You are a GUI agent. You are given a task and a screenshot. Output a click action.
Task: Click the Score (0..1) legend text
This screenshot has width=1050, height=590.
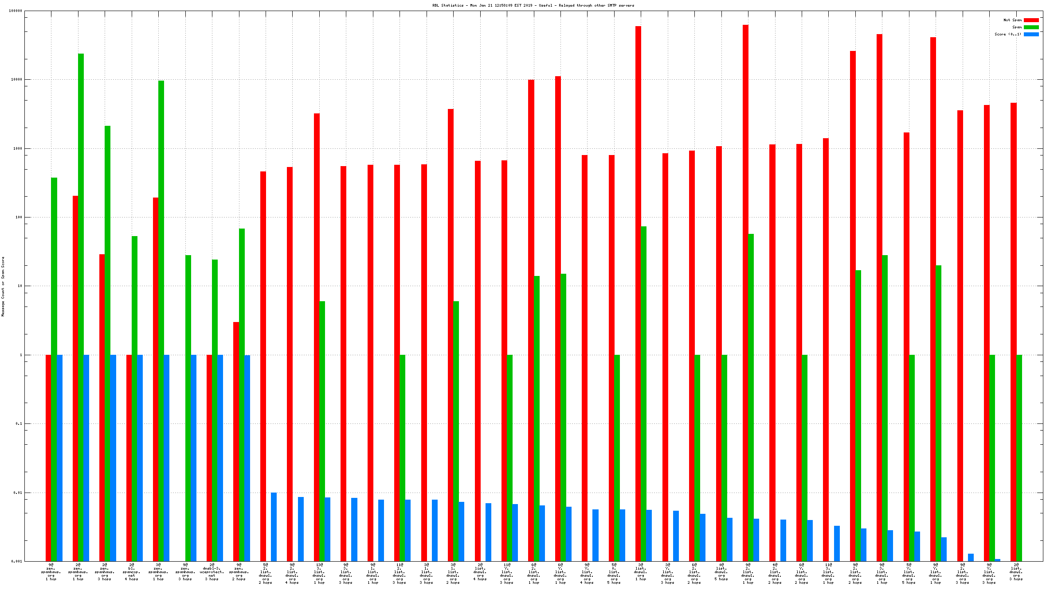pos(1007,34)
